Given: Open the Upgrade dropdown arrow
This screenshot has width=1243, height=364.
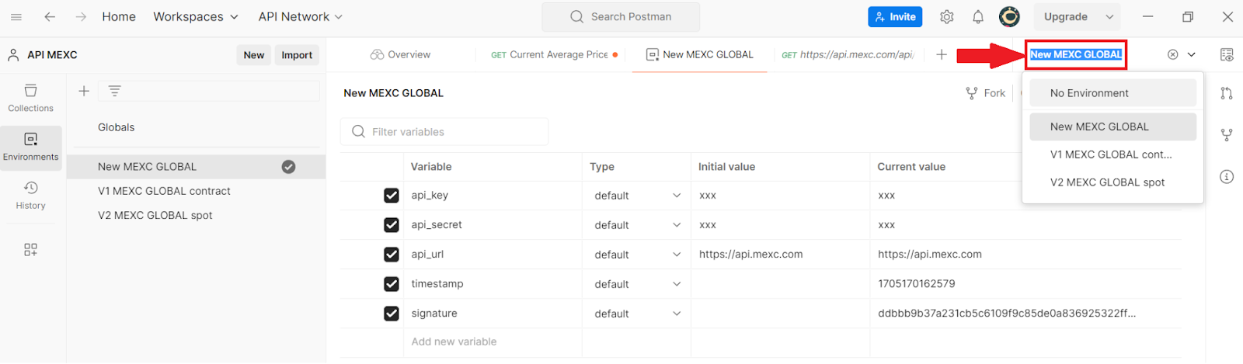Looking at the screenshot, I should click(1109, 16).
